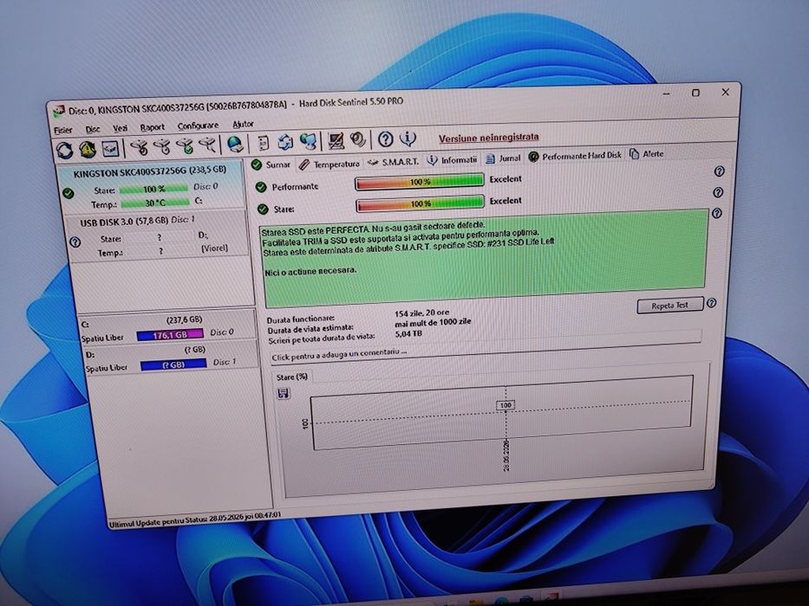The width and height of the screenshot is (809, 606).
Task: Click the crossed-out monitor toolbar icon
Action: click(x=336, y=140)
